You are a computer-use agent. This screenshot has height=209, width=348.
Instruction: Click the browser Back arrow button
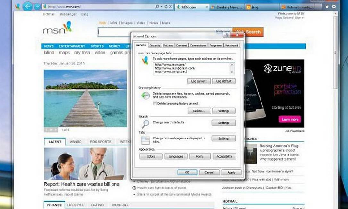point(28,6)
